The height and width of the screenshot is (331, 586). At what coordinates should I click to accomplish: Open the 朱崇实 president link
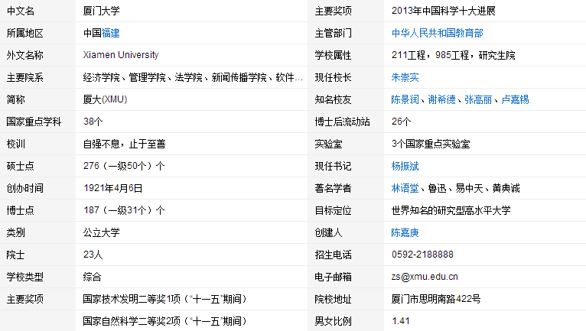405,77
